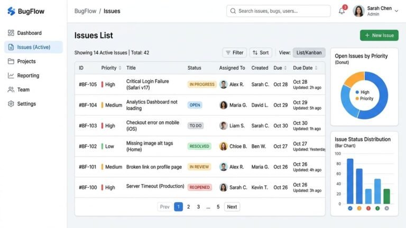Click the Next pagination button
Image resolution: width=406 pixels, height=228 pixels.
(x=232, y=207)
